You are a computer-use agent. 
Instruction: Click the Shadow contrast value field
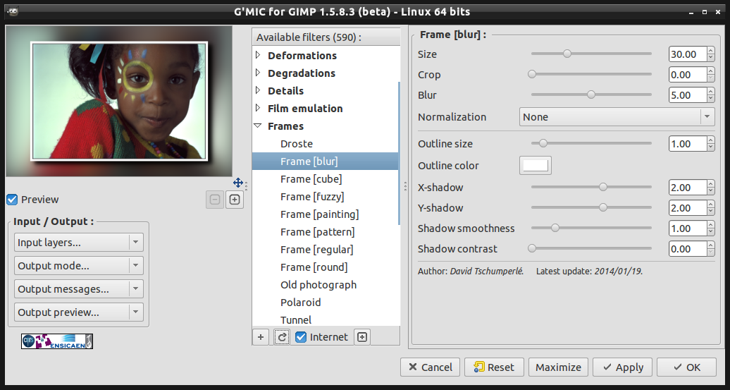(x=688, y=249)
